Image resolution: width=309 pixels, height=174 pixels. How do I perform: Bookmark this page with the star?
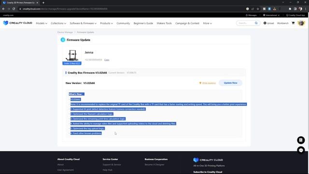(x=257, y=9)
